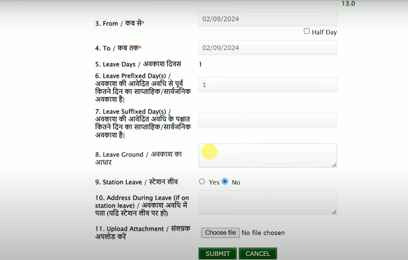The width and height of the screenshot is (408, 260).
Task: Click the Leave Suffixed Day(s) input field
Action: pyautogui.click(x=267, y=120)
